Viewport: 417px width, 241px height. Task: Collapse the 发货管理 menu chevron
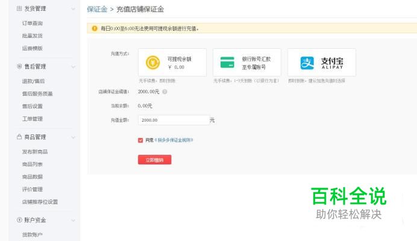(x=73, y=9)
